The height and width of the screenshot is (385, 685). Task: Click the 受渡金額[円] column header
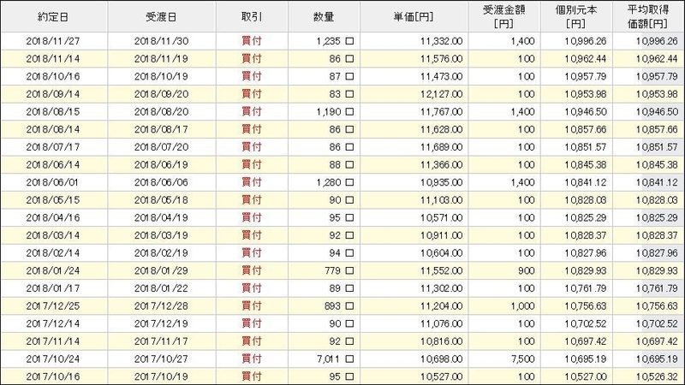tap(503, 17)
